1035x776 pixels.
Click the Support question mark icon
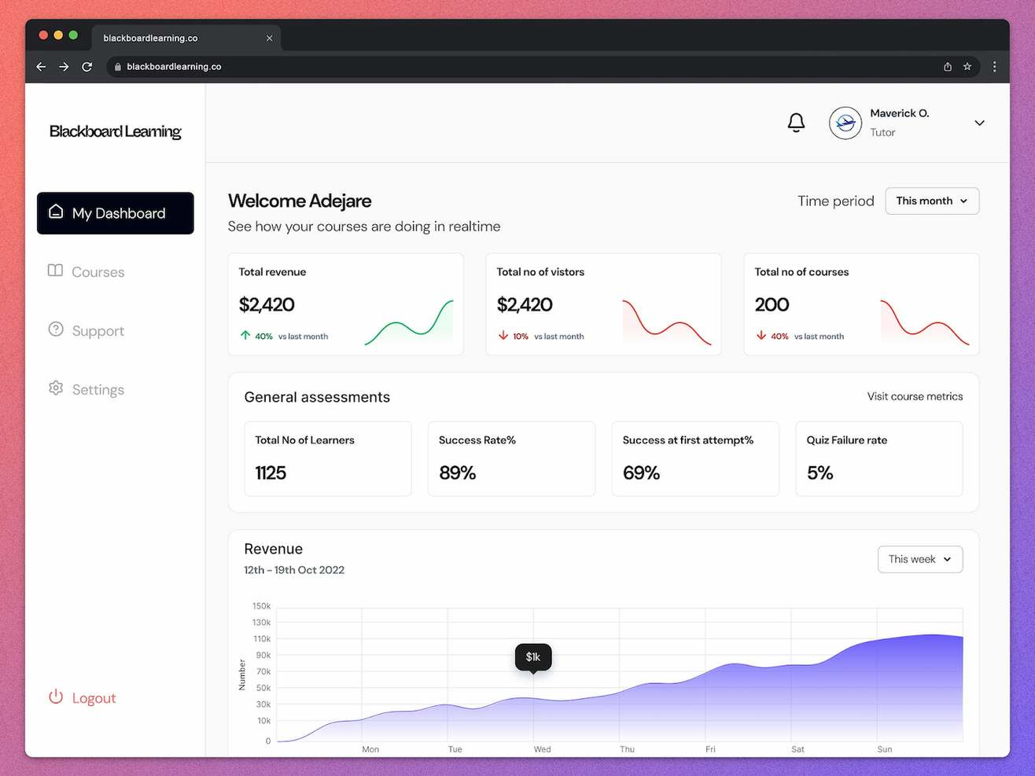56,329
